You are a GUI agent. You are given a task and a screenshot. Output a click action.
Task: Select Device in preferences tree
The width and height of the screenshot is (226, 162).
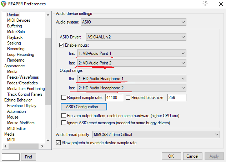[13, 15]
